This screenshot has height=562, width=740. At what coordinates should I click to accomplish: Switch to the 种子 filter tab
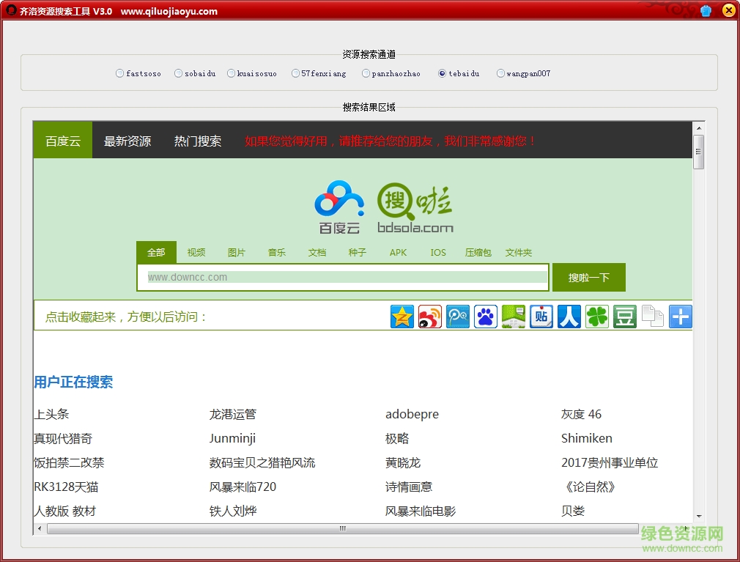[x=357, y=252]
